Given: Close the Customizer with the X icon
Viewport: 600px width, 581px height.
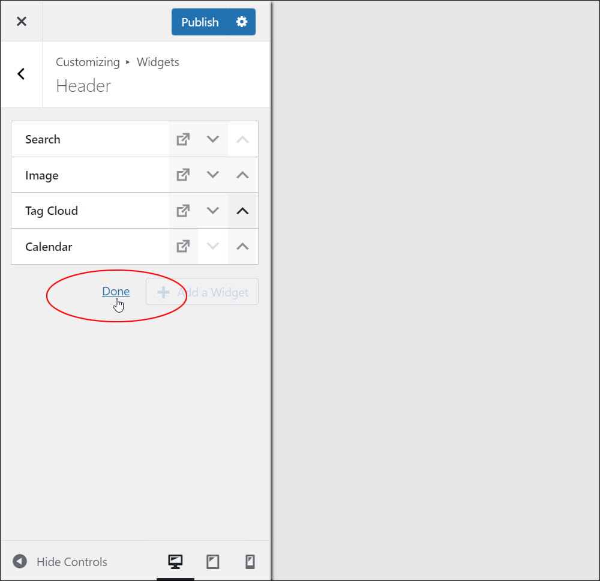Looking at the screenshot, I should pyautogui.click(x=22, y=22).
